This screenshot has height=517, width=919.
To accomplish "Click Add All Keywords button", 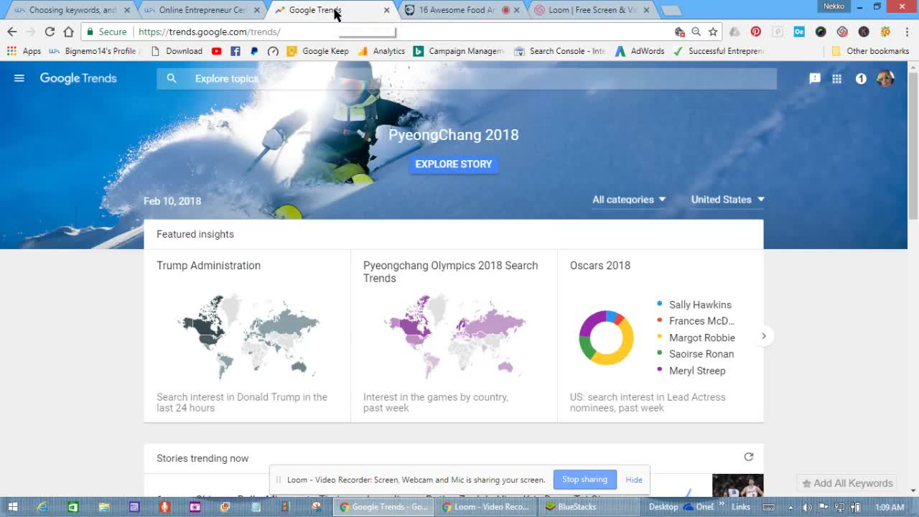I will 847,483.
